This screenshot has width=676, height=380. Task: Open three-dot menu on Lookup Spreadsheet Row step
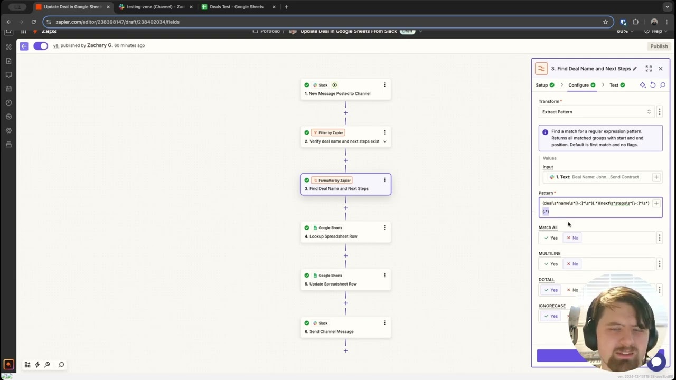(x=384, y=227)
